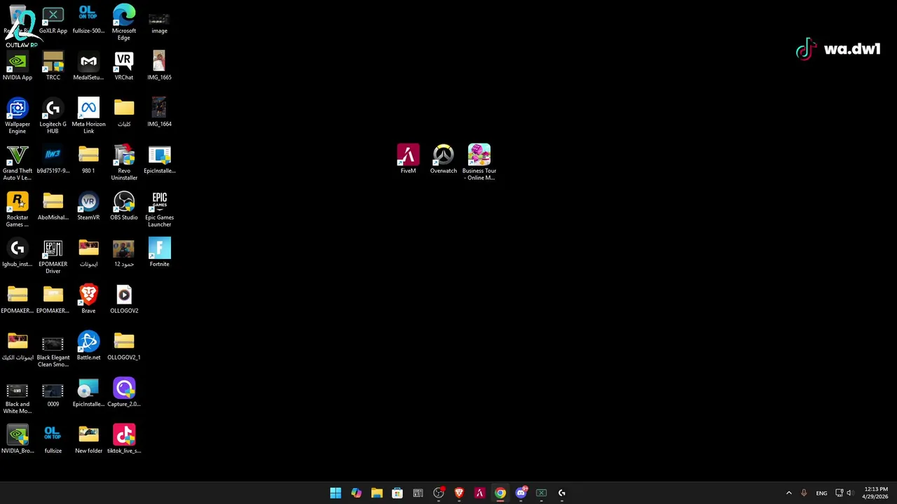The image size is (897, 504).
Task: Select the 'fullsize' OL On Top file
Action: point(53,440)
